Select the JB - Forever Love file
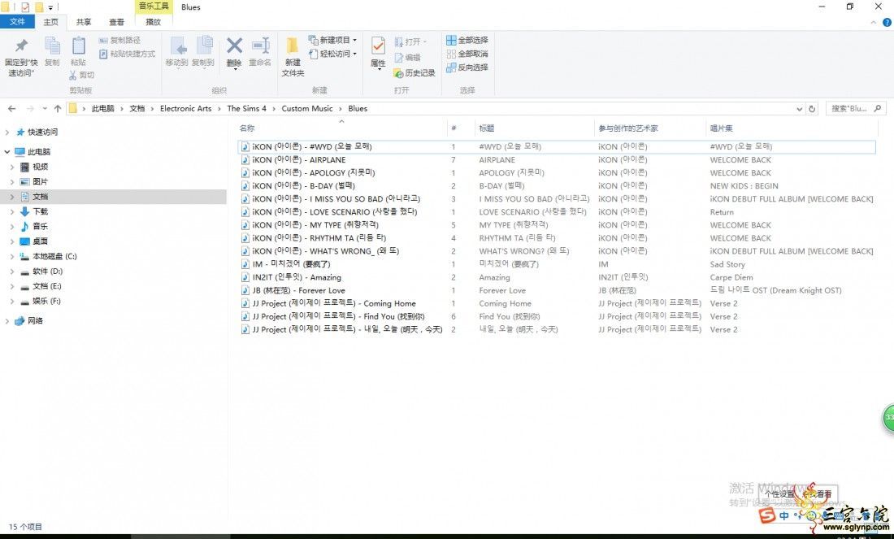Screen dimensions: 894x539 (298, 290)
